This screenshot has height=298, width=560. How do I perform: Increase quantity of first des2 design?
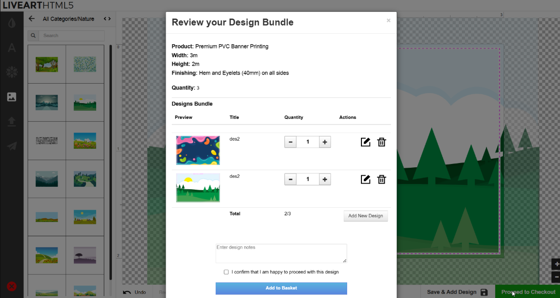(x=325, y=142)
